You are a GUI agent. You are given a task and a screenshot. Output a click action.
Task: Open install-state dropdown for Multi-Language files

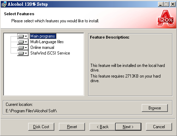pyautogui.click(x=23, y=42)
